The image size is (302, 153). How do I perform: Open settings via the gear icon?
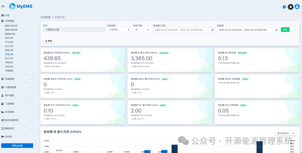coord(284,7)
